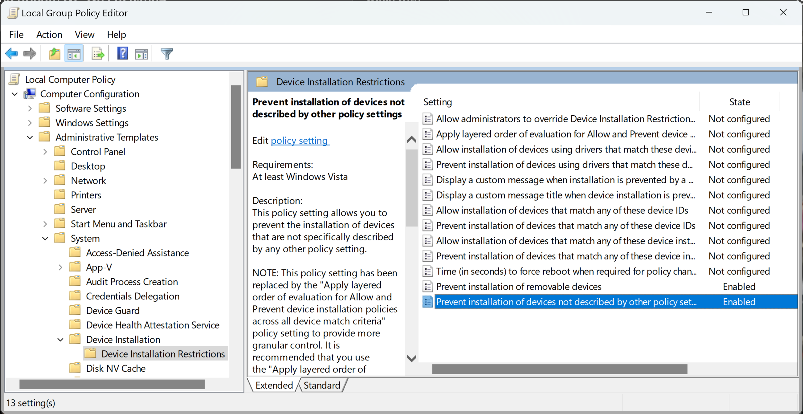Viewport: 803px width, 414px height.
Task: Open the File menu
Action: (x=16, y=34)
